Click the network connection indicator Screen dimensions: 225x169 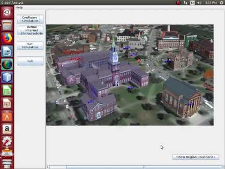tap(186, 3)
